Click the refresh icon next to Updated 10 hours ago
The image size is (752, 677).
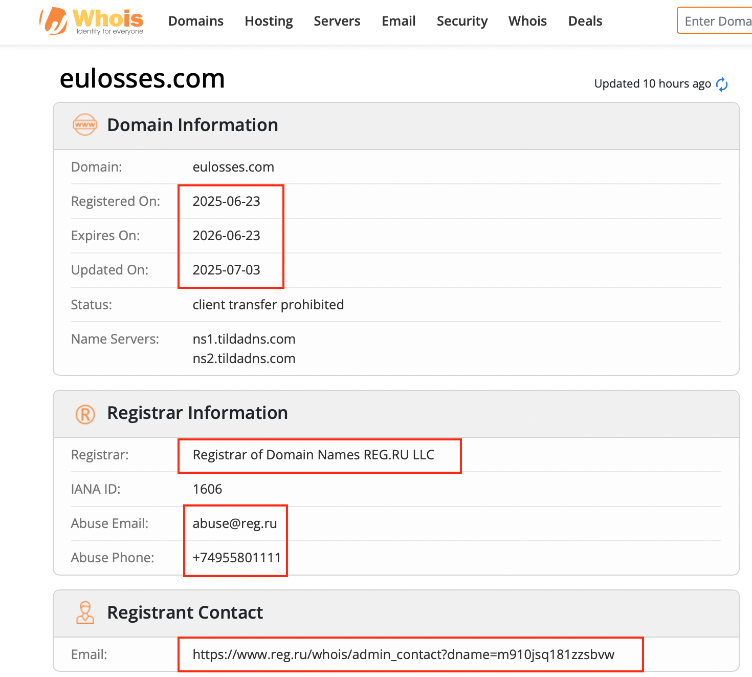tap(722, 84)
